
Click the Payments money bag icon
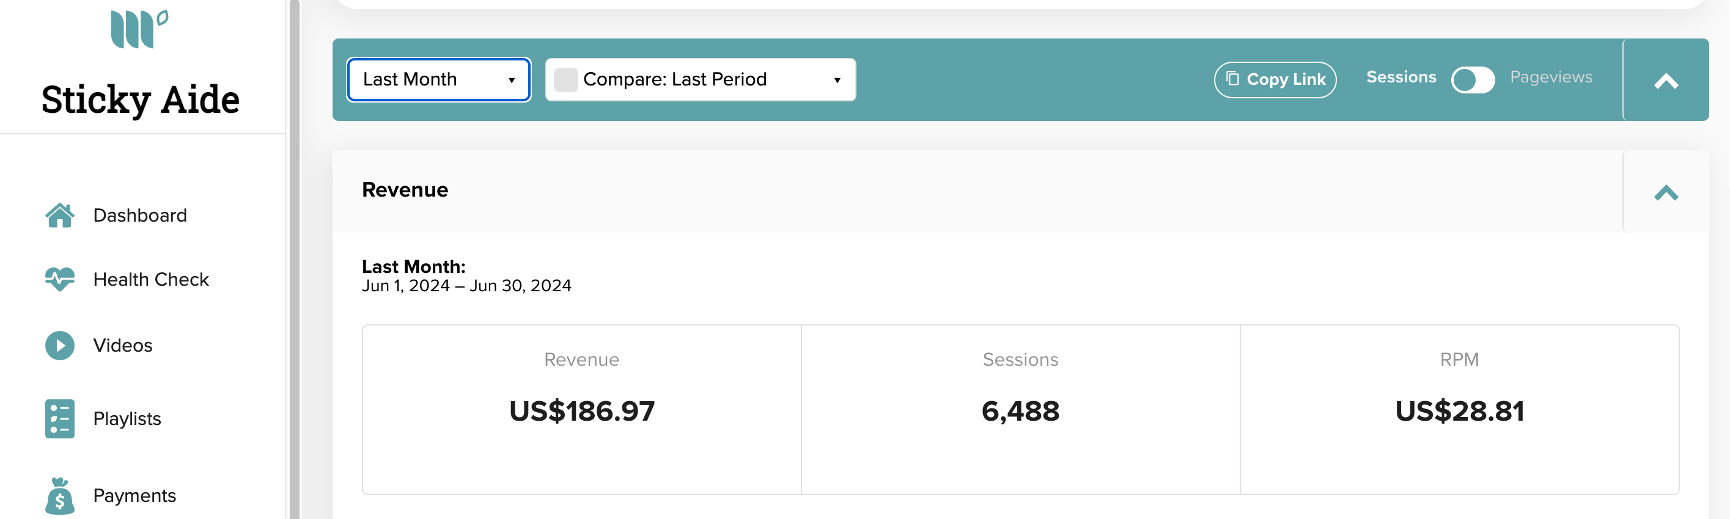[x=60, y=496]
